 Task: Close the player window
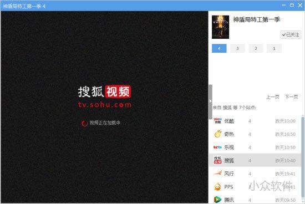300,5
